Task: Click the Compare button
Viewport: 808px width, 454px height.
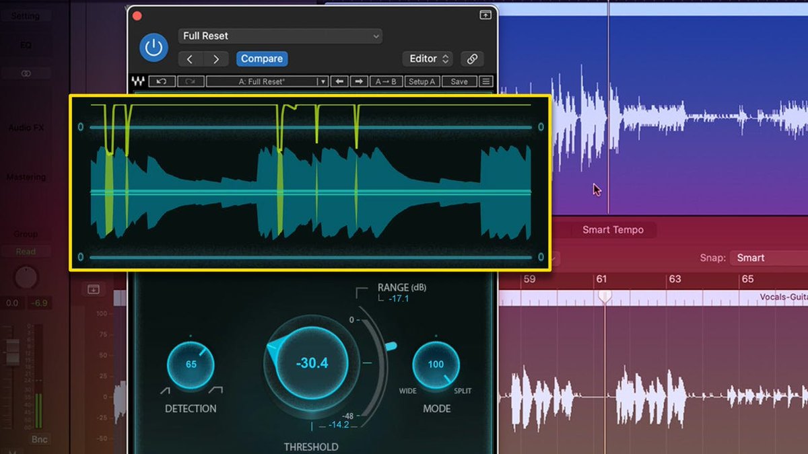Action: point(262,59)
